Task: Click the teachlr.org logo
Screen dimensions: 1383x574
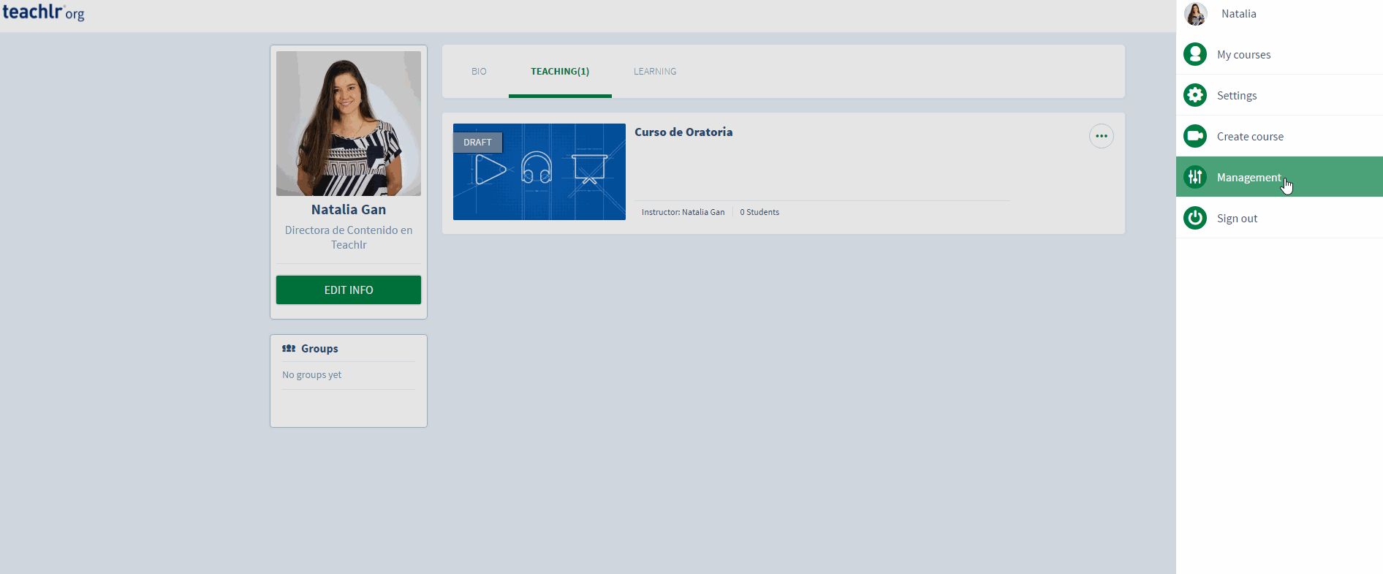Action: pos(43,12)
